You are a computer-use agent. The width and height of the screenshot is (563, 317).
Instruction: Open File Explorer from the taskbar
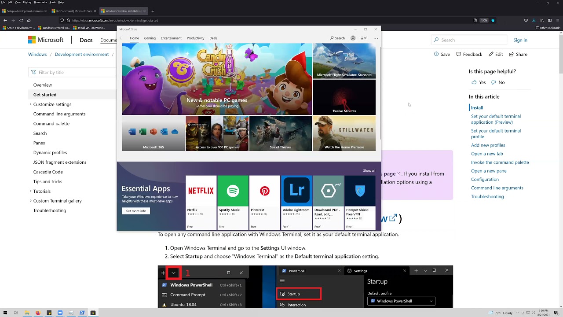click(x=27, y=313)
